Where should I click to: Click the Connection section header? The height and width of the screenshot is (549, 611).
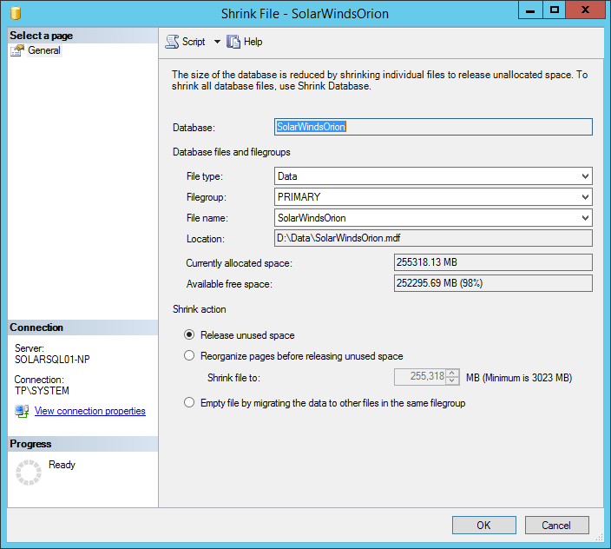click(82, 327)
